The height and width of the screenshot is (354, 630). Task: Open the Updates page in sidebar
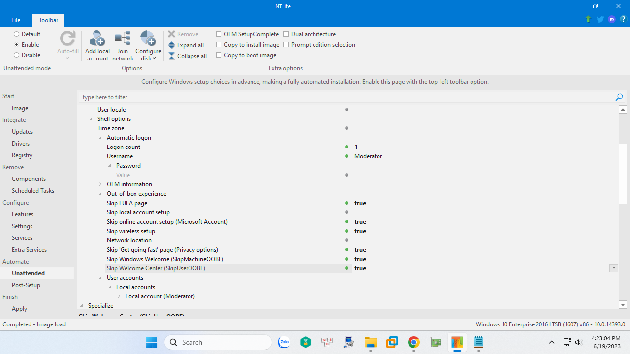tap(23, 132)
